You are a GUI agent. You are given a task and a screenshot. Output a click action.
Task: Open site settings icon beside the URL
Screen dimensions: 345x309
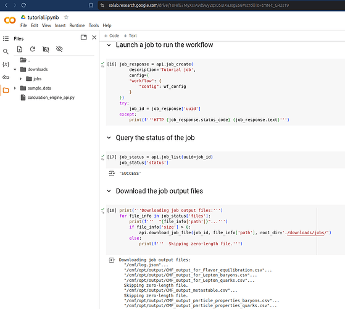point(102,6)
